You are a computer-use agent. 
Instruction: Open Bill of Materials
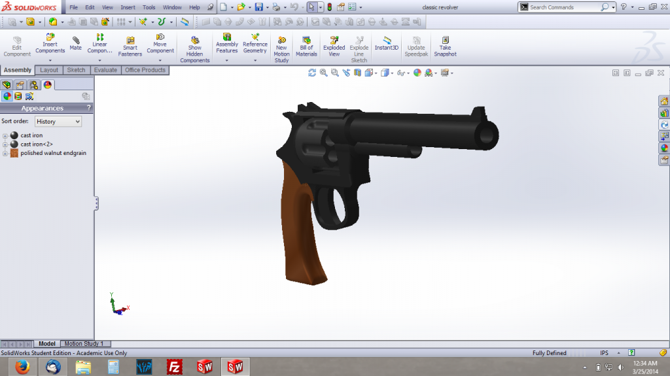pyautogui.click(x=306, y=46)
